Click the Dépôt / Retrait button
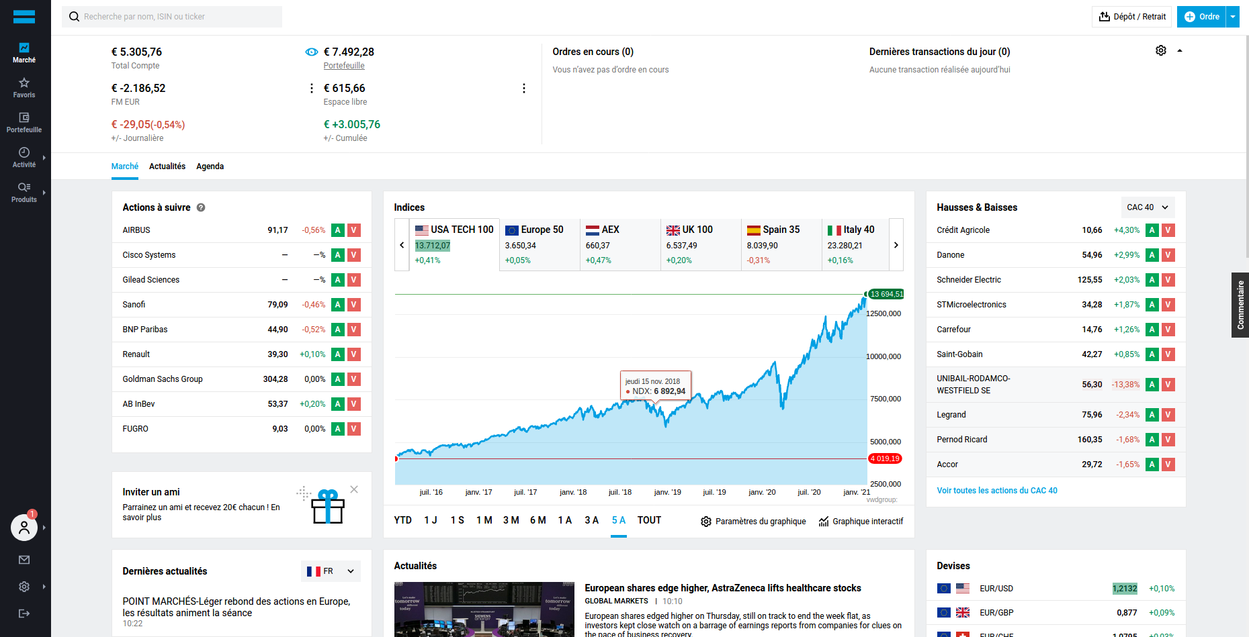Image resolution: width=1249 pixels, height=637 pixels. click(x=1131, y=17)
